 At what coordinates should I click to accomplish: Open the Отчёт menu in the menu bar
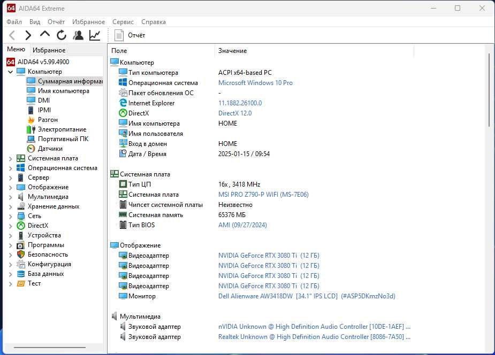coord(56,22)
